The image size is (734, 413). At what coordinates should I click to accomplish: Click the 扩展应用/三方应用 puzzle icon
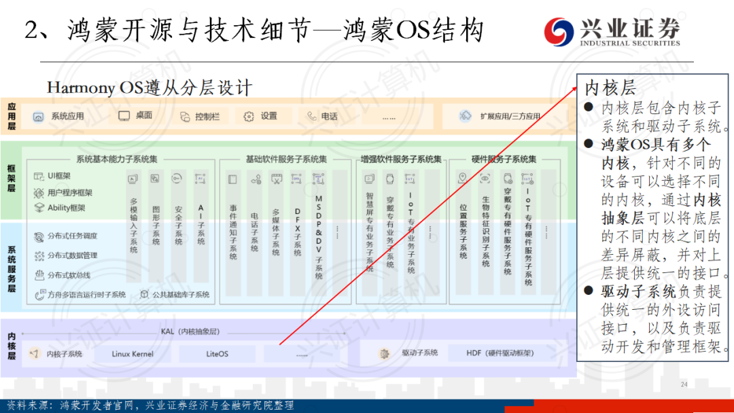(x=466, y=115)
